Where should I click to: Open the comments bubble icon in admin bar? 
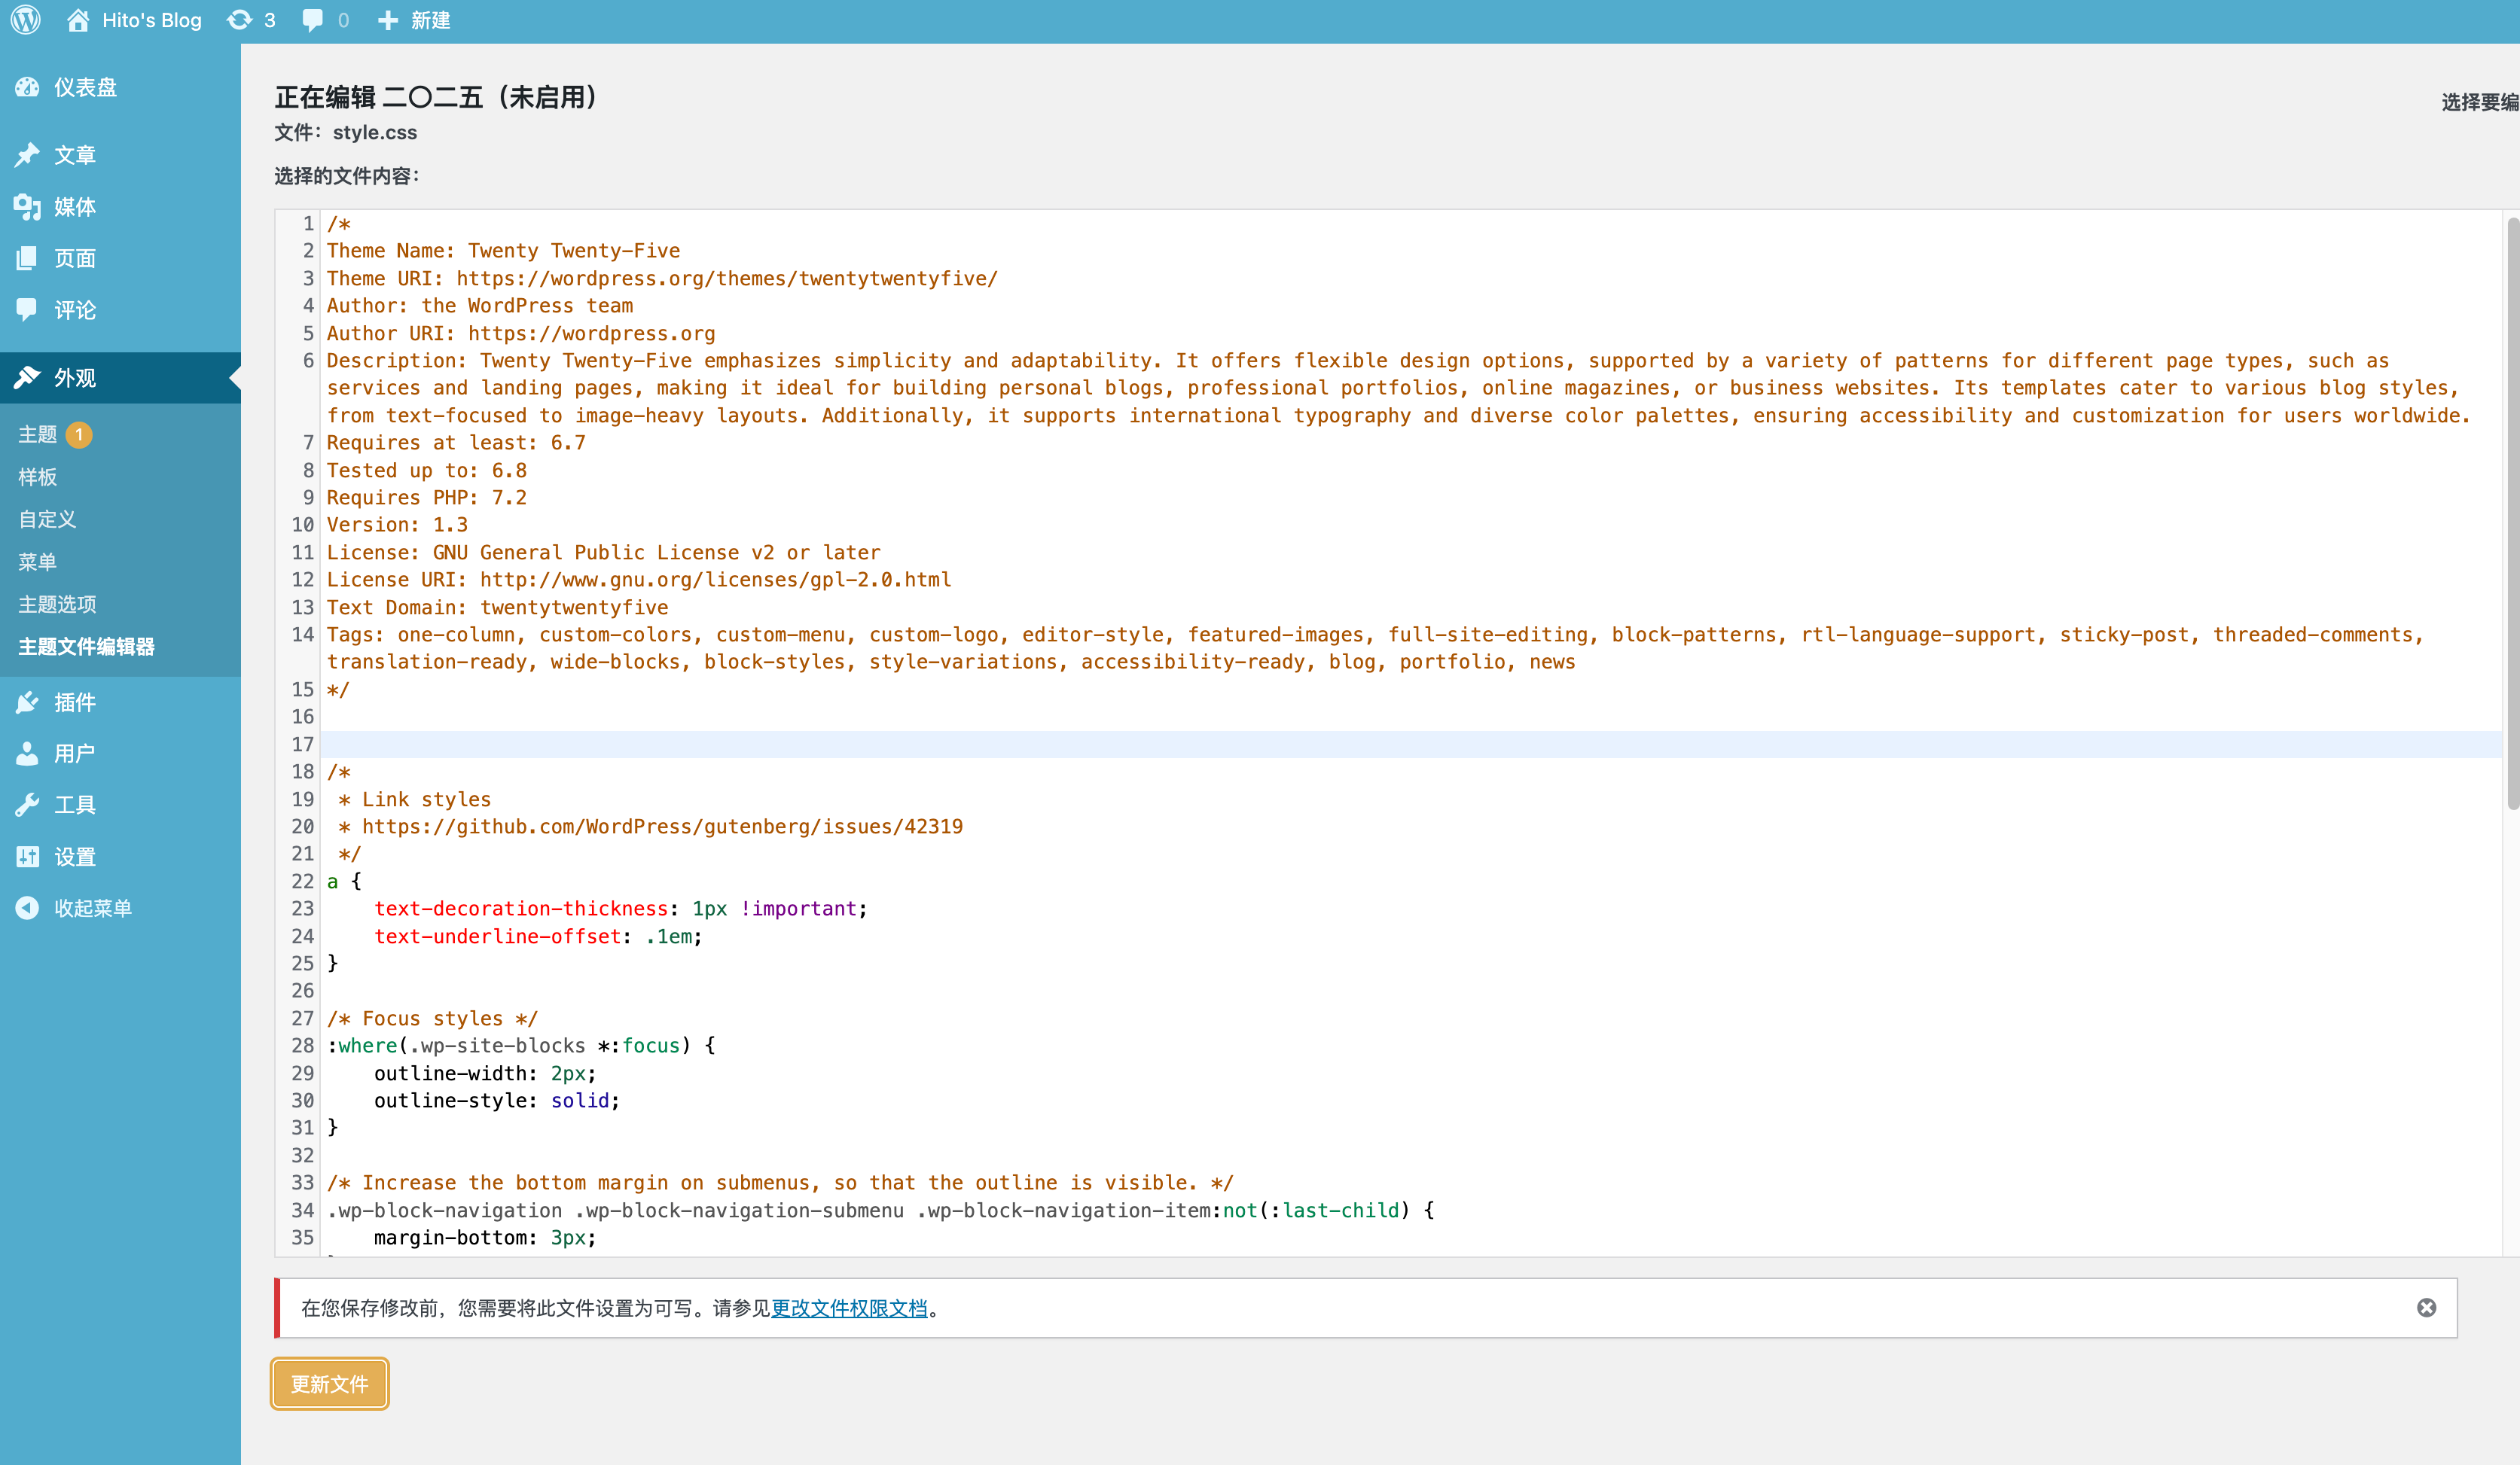point(313,20)
